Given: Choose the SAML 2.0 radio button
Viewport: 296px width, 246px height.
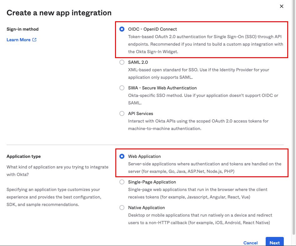Looking at the screenshot, I should (x=122, y=62).
